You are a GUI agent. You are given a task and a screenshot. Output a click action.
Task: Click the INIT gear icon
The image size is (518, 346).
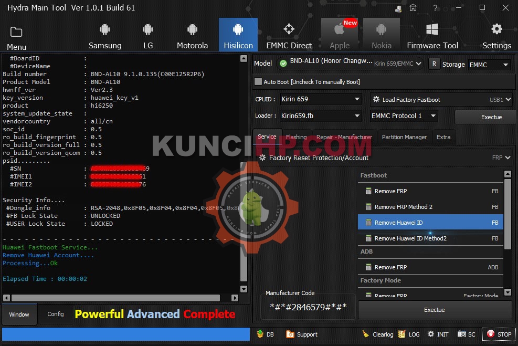[x=431, y=334]
